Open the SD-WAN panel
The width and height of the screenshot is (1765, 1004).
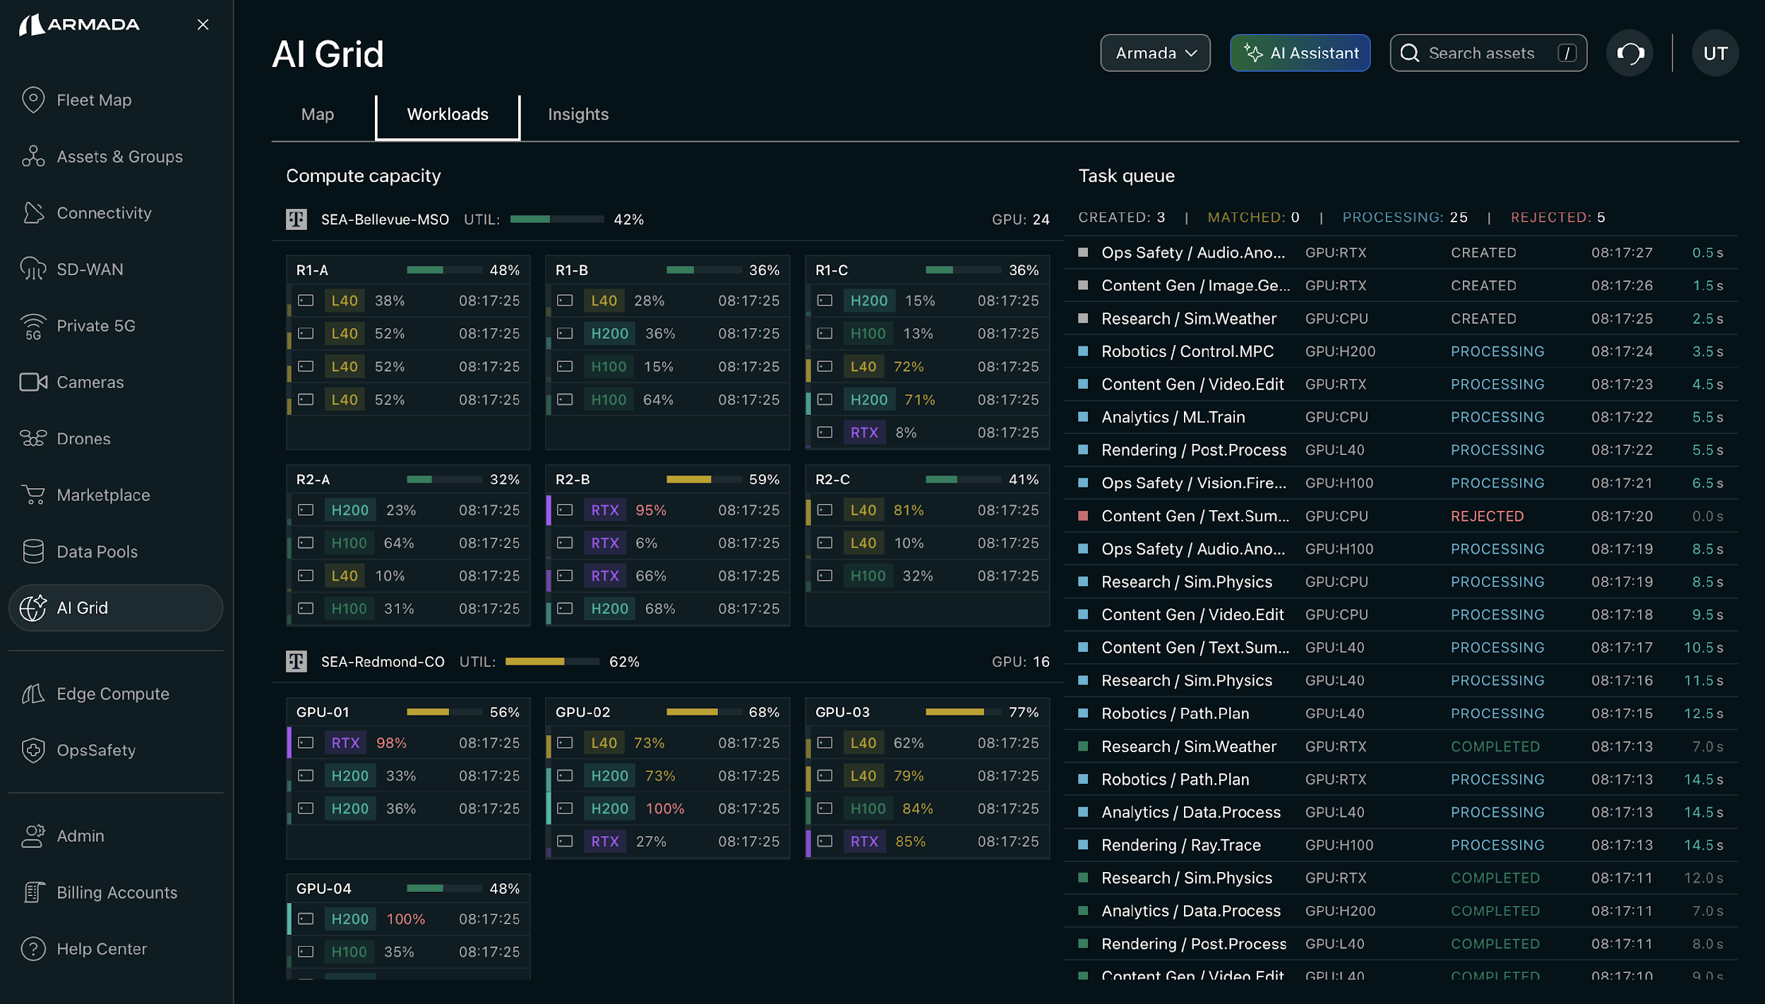pyautogui.click(x=90, y=269)
